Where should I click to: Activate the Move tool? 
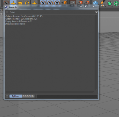[13, 3]
